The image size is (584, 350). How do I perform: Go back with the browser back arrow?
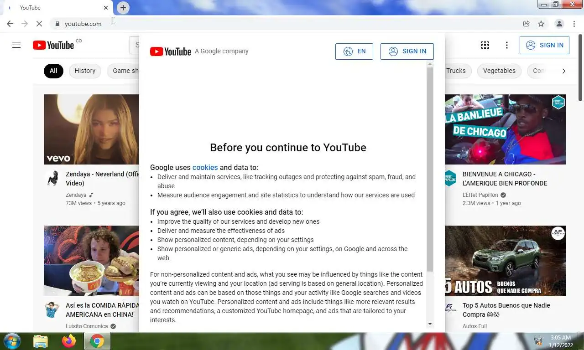pyautogui.click(x=10, y=24)
